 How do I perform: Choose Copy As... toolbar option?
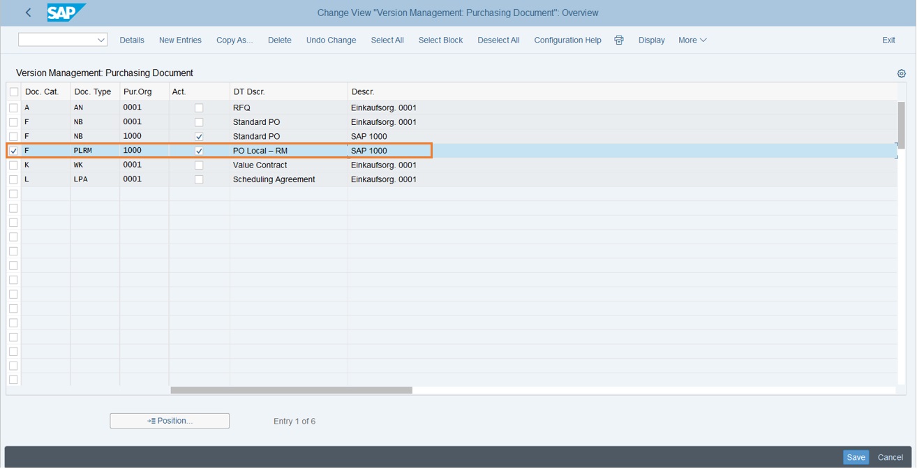[x=234, y=40]
